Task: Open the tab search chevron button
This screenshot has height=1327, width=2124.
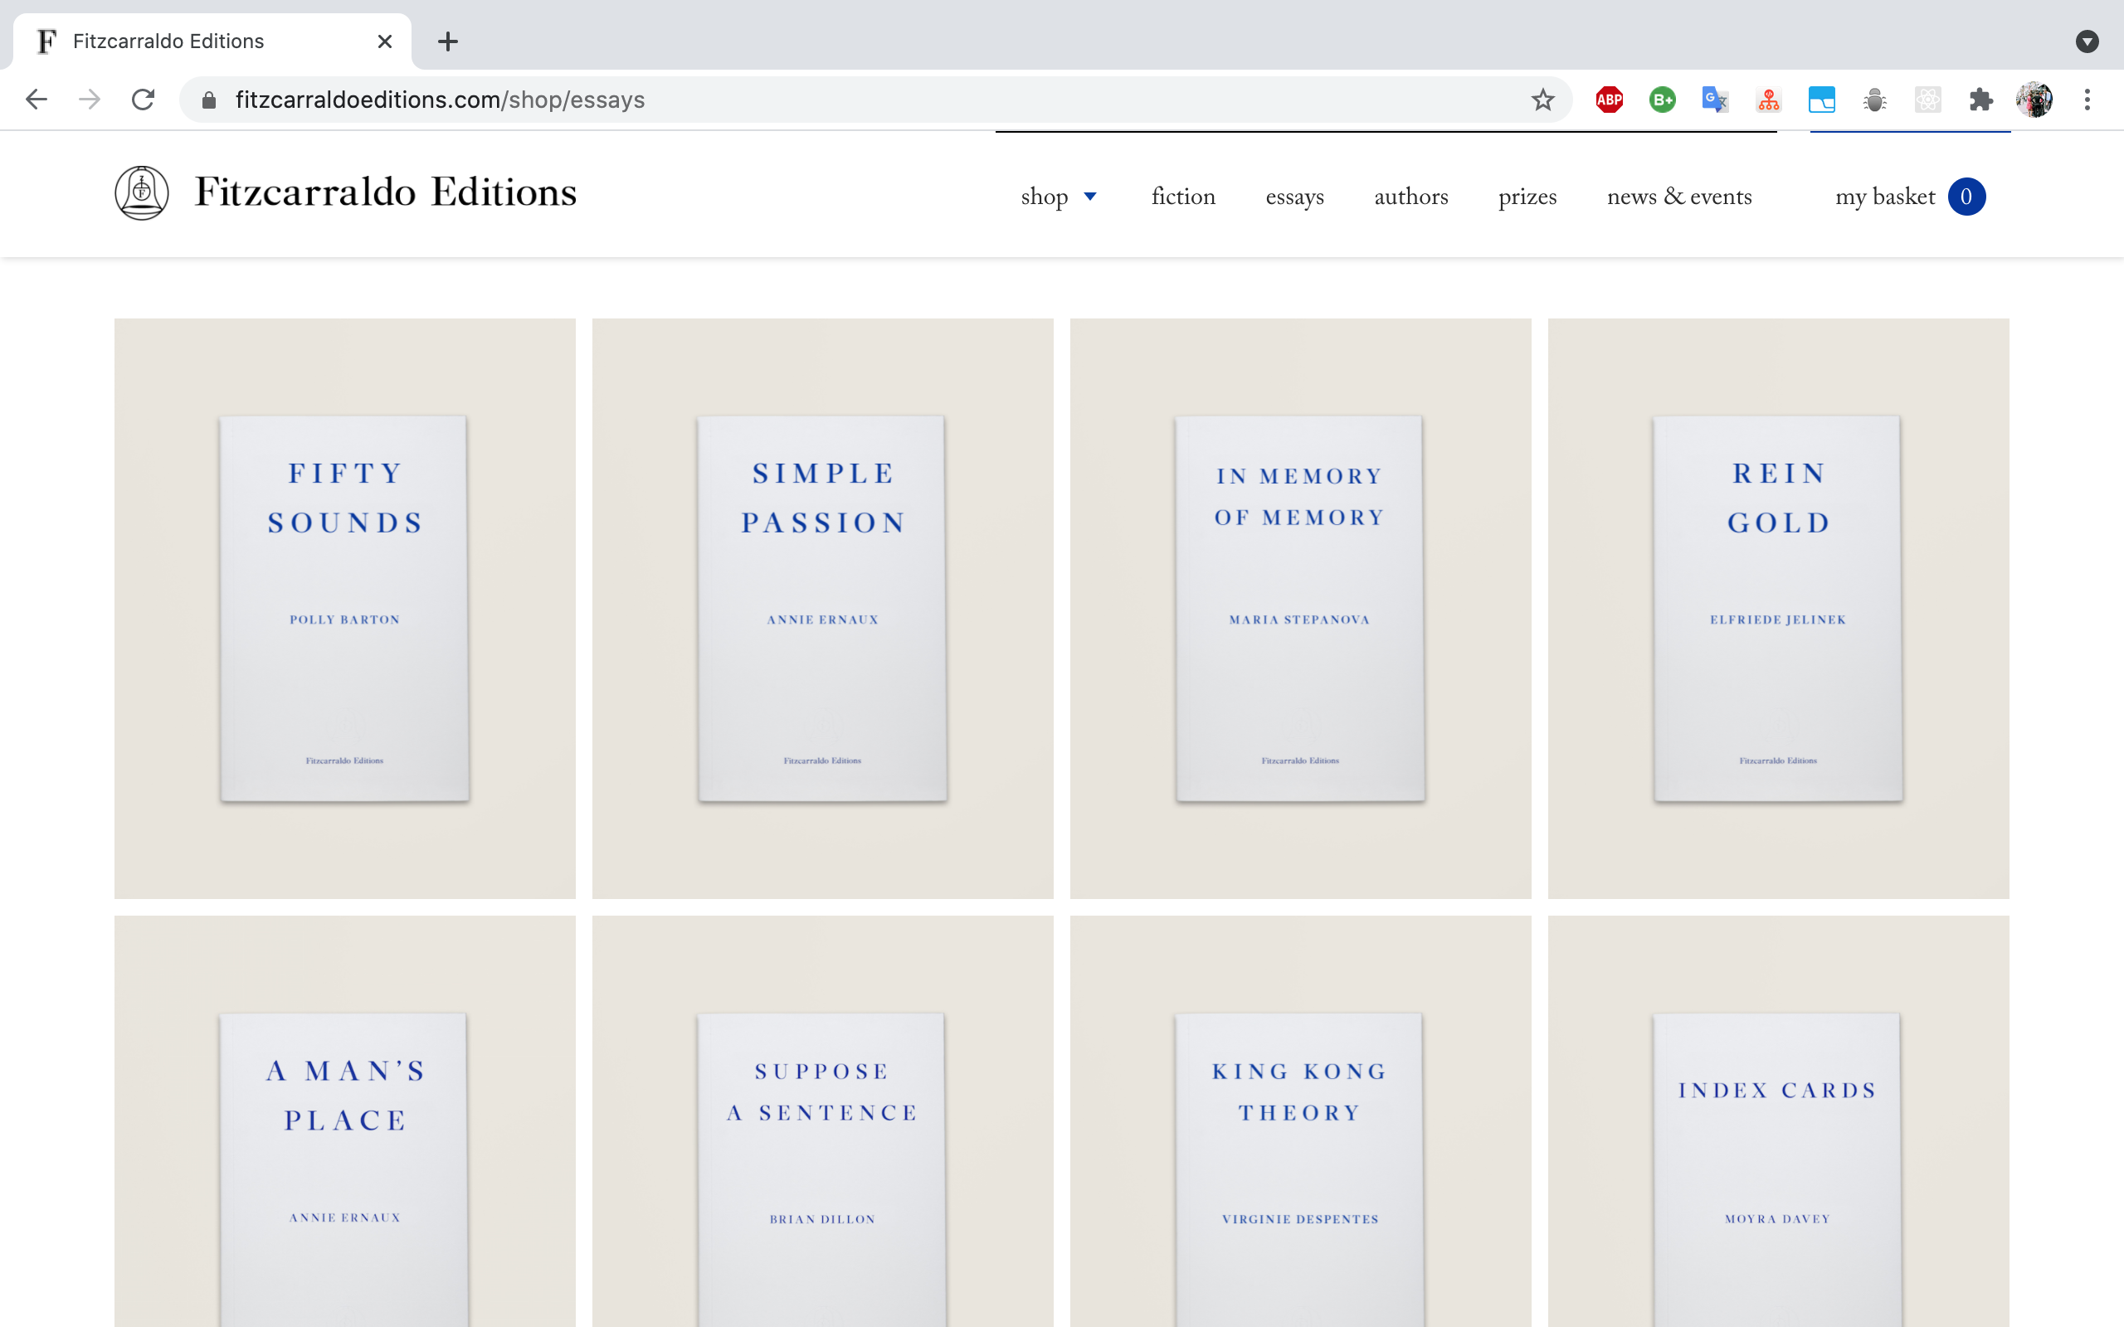Action: pyautogui.click(x=2088, y=41)
